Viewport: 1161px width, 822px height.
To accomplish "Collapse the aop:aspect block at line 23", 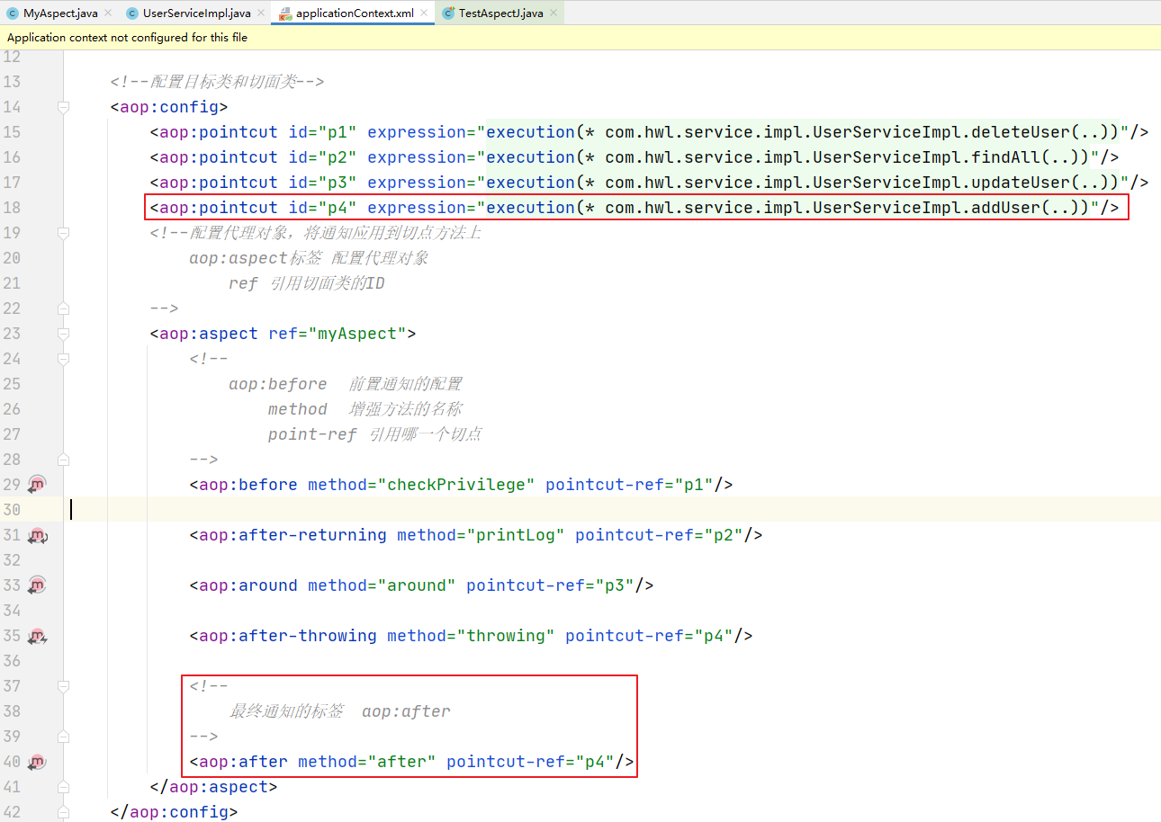I will 63,334.
